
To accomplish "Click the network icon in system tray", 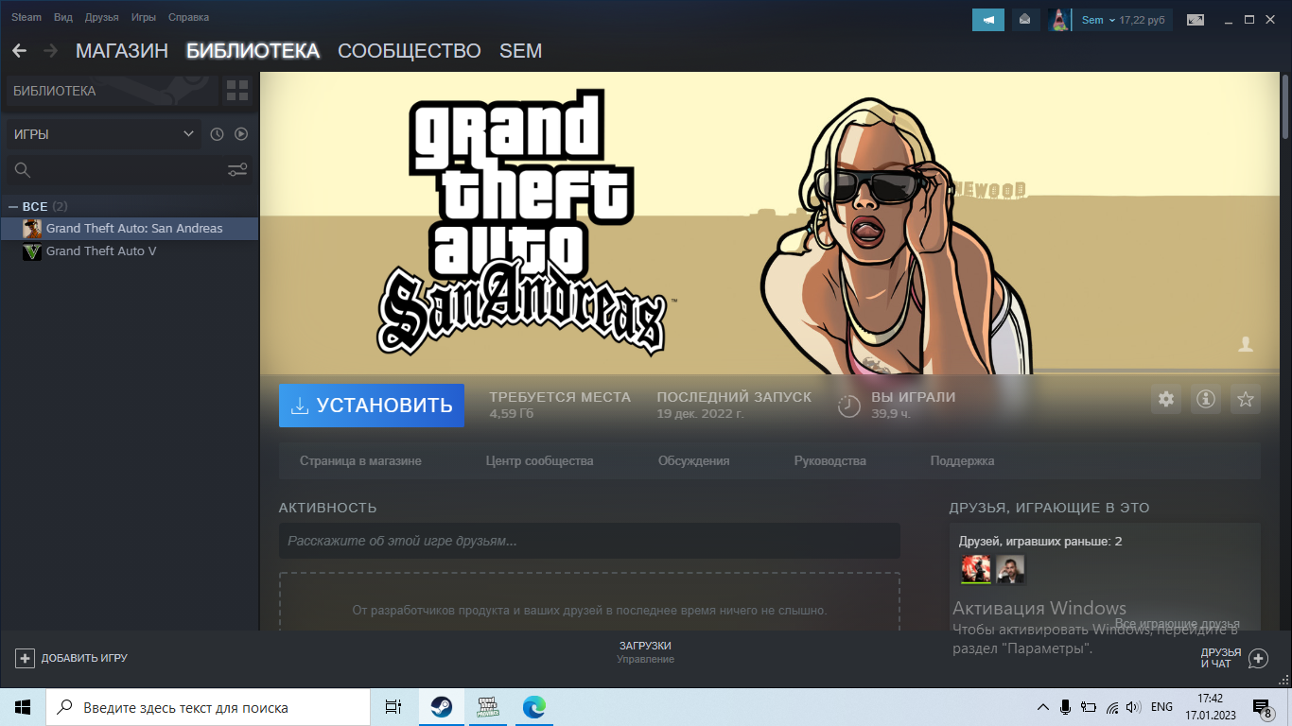I will 1112,707.
